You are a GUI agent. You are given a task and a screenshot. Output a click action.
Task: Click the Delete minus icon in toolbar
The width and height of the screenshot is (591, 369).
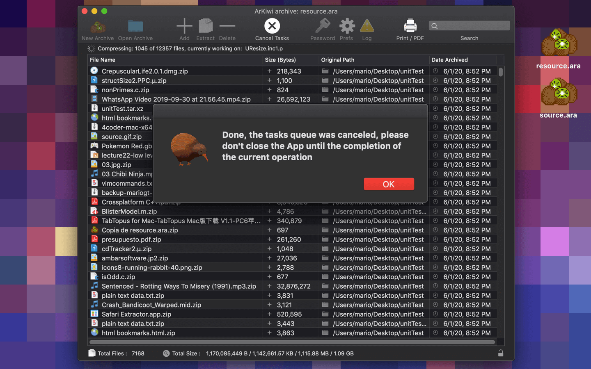(x=227, y=26)
